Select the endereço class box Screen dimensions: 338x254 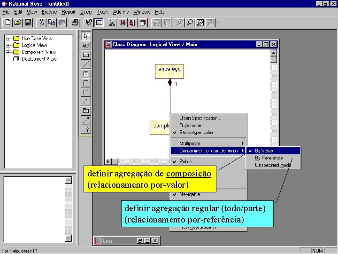[x=169, y=71]
